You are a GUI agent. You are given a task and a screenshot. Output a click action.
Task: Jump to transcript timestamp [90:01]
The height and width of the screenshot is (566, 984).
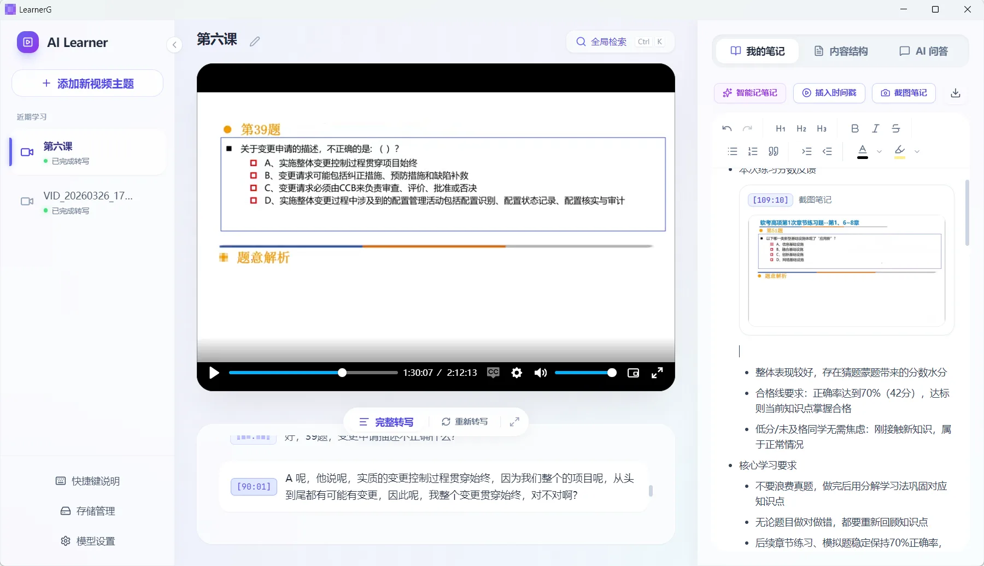[x=254, y=487]
